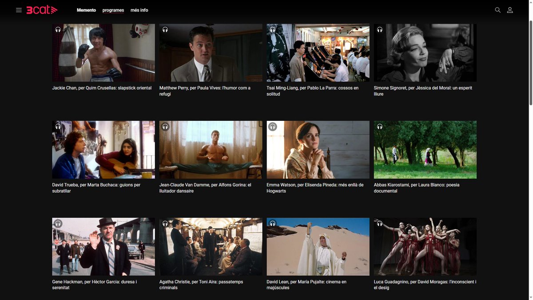Click the Emma Watson praying thumbnail
The image size is (533, 300).
(318, 150)
